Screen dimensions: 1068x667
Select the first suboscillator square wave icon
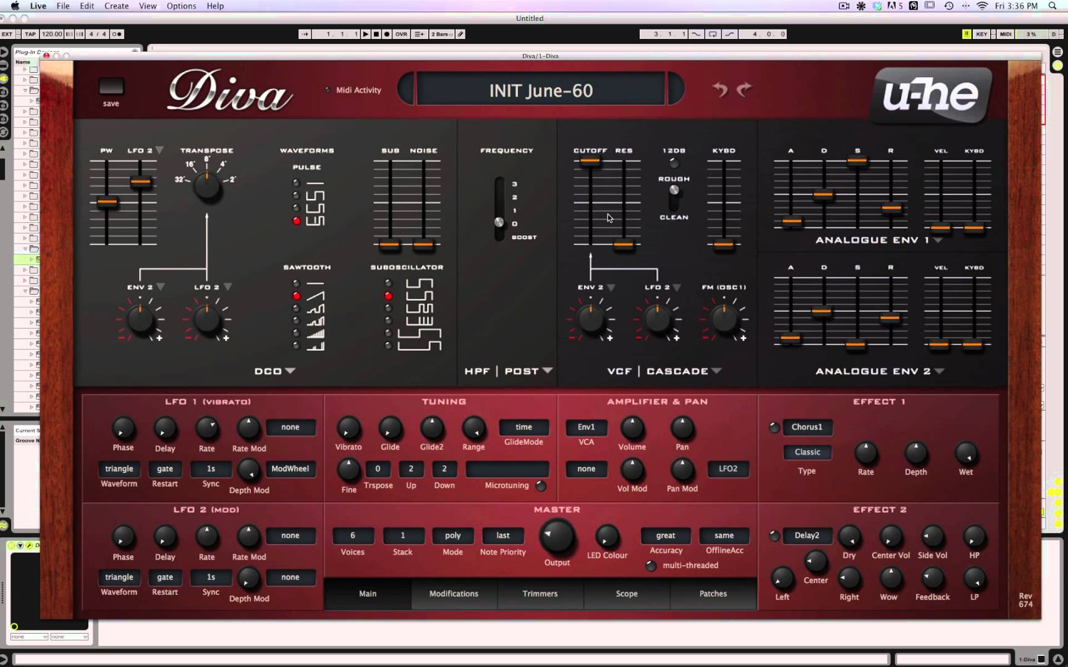419,284
